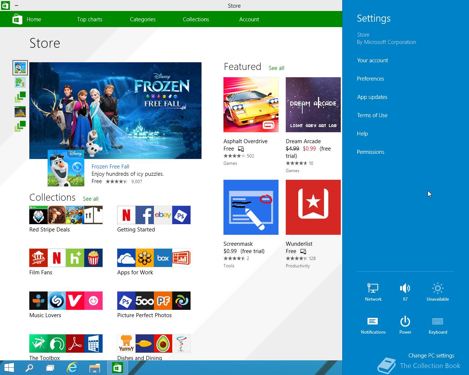Screen dimensions: 469x375
Task: Open Preferences in Settings pane
Action: pos(370,79)
